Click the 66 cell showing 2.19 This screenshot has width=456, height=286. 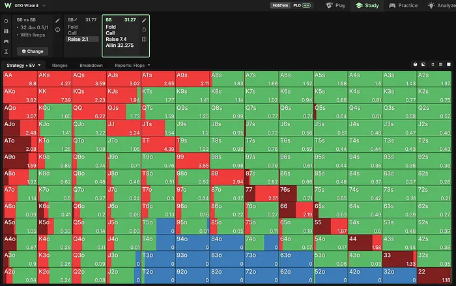[x=296, y=210]
